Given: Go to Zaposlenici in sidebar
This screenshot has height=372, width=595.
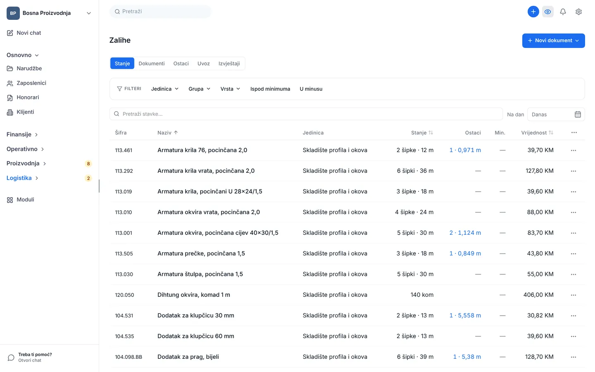Looking at the screenshot, I should pyautogui.click(x=26, y=83).
